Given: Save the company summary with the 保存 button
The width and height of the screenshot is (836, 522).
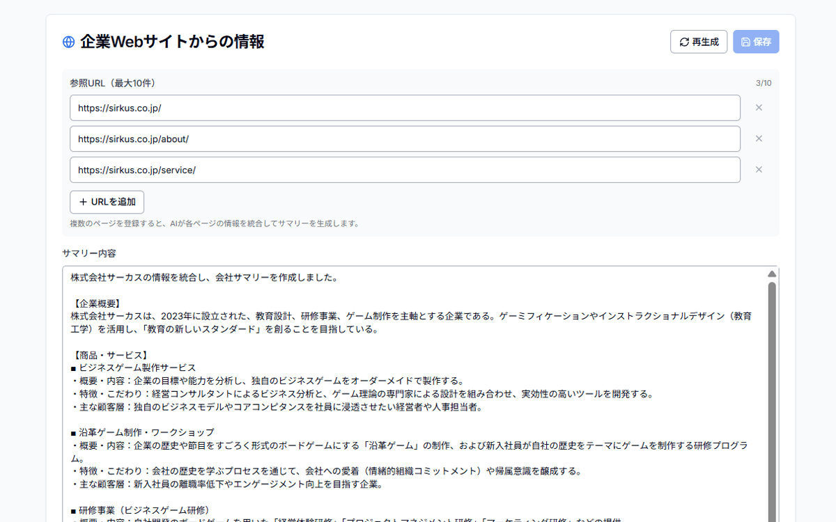Looking at the screenshot, I should pyautogui.click(x=756, y=41).
